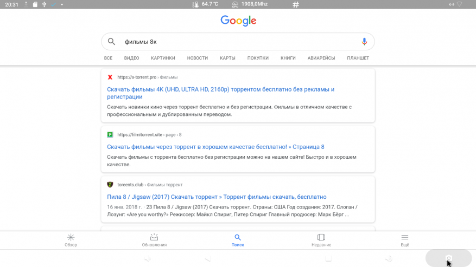The width and height of the screenshot is (476, 267).
Task: Open the Обновления section
Action: coord(154,240)
